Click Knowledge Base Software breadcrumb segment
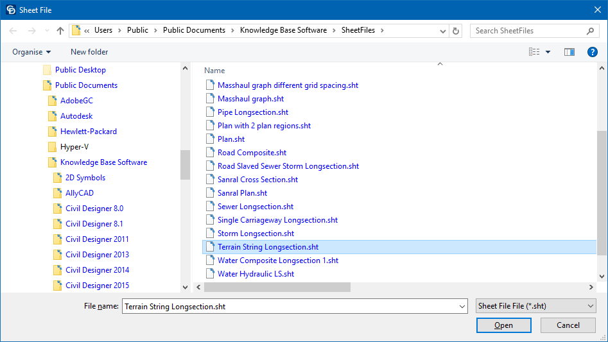 (x=283, y=30)
